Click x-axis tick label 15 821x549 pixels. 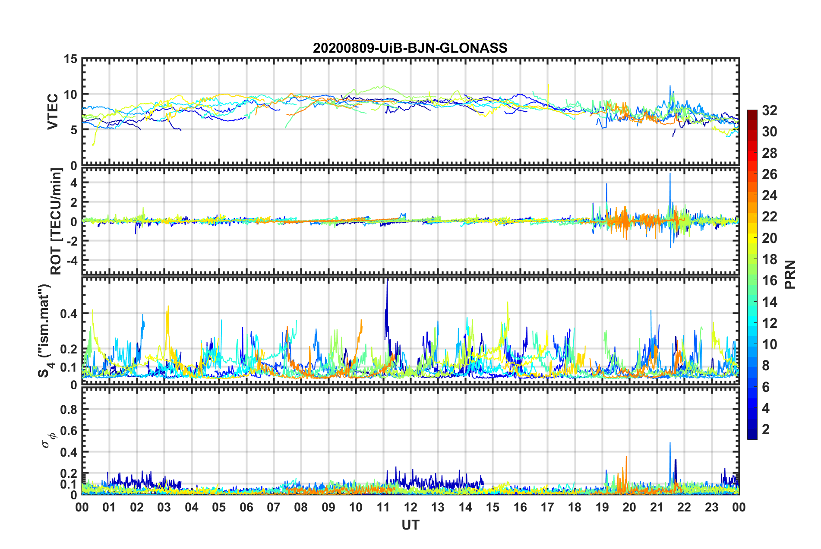click(x=493, y=507)
